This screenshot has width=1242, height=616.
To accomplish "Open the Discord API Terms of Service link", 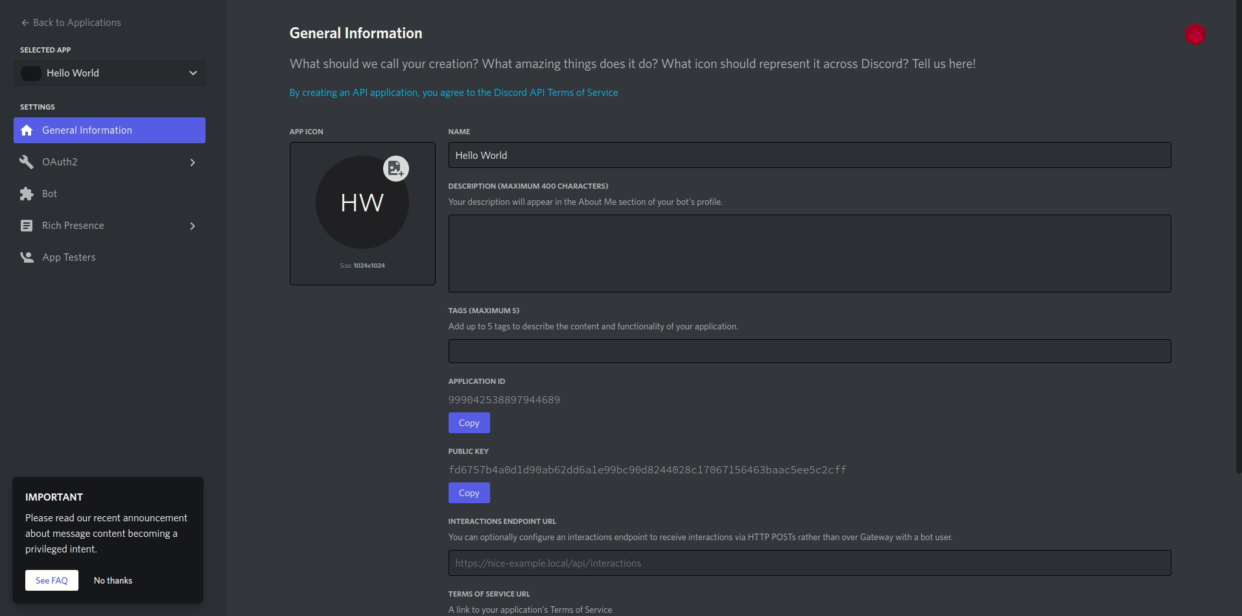I will (453, 93).
